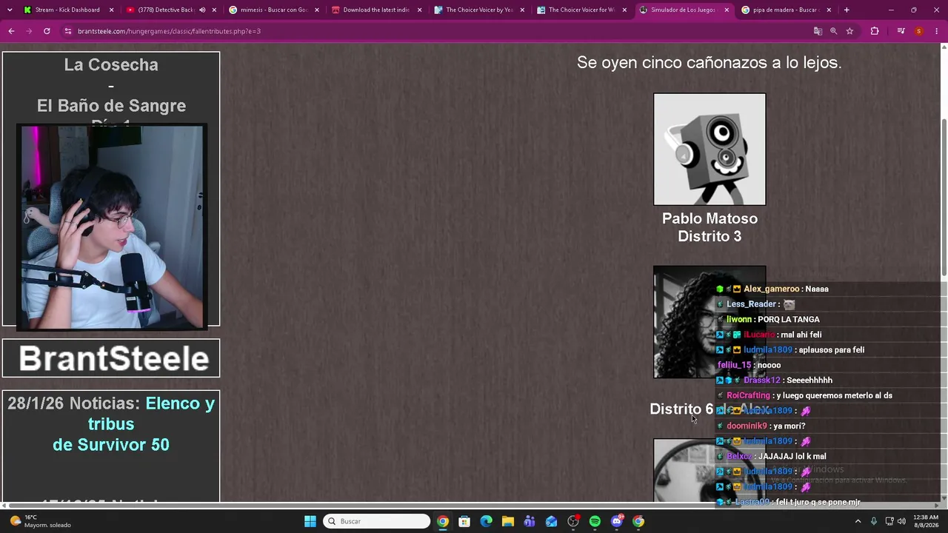View site information icon in address bar
This screenshot has height=533, width=948.
coord(68,31)
